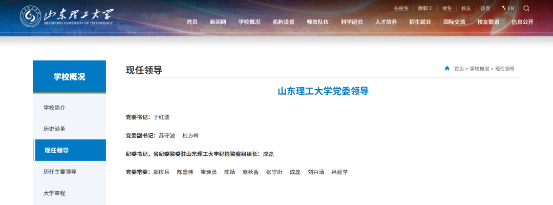Open 新闻网 in the main navigation
The height and width of the screenshot is (205, 553).
[x=218, y=22]
